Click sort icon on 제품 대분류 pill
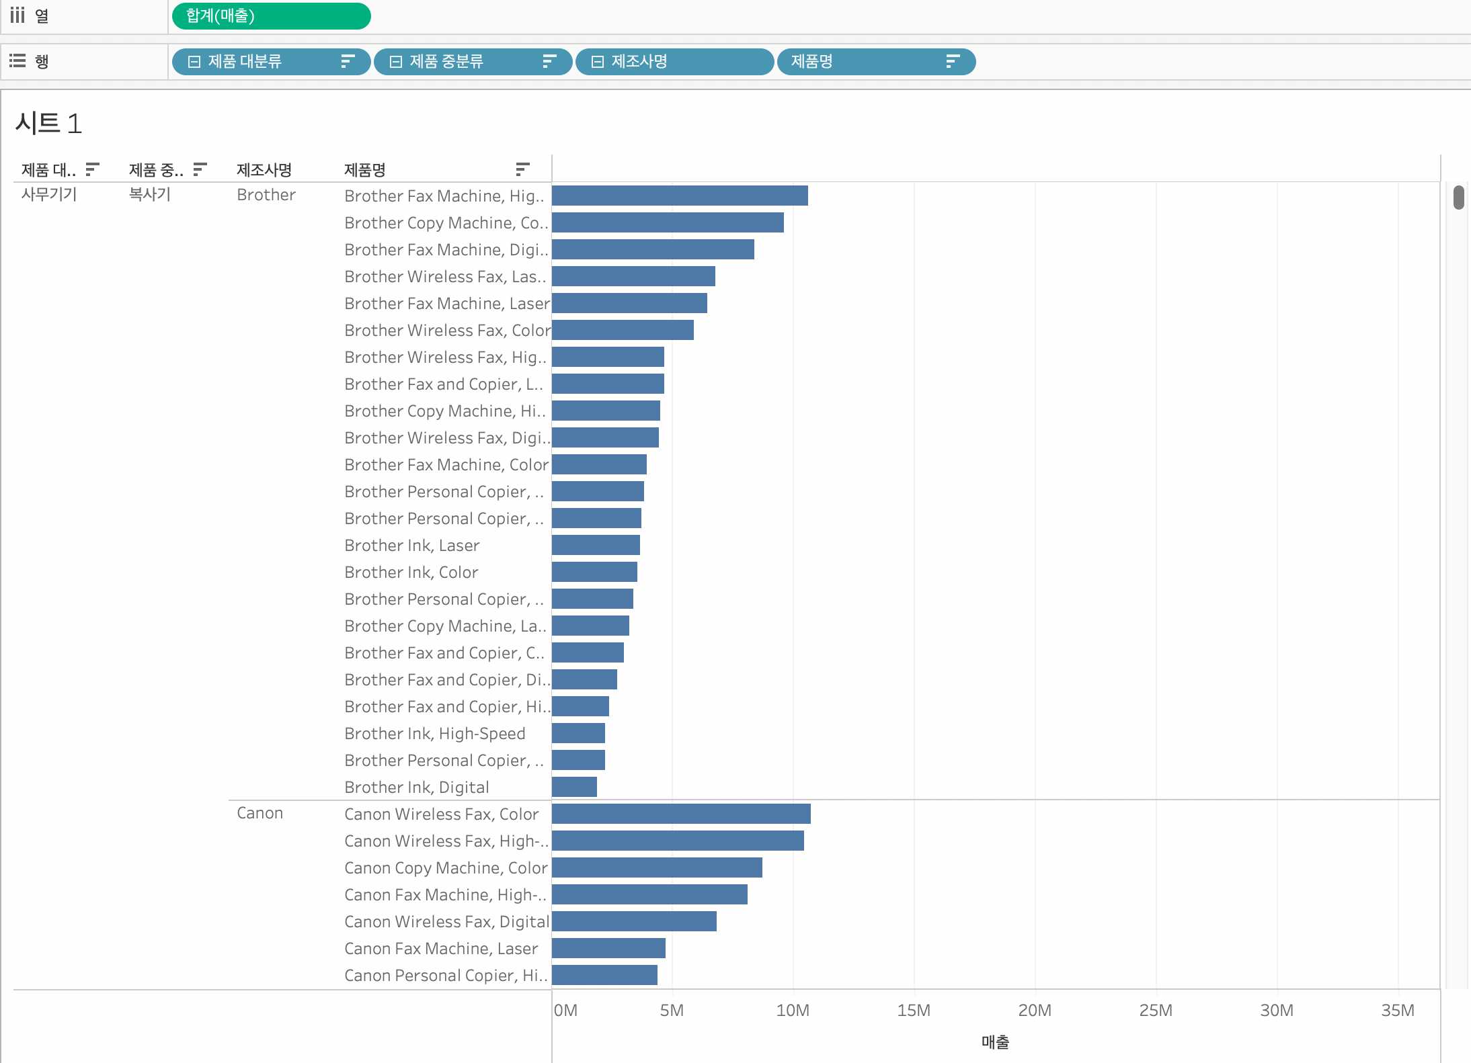Viewport: 1471px width, 1063px height. [x=348, y=62]
